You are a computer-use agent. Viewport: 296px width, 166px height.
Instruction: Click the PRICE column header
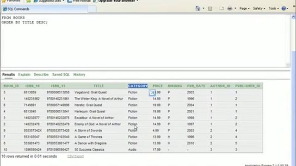[x=158, y=86]
